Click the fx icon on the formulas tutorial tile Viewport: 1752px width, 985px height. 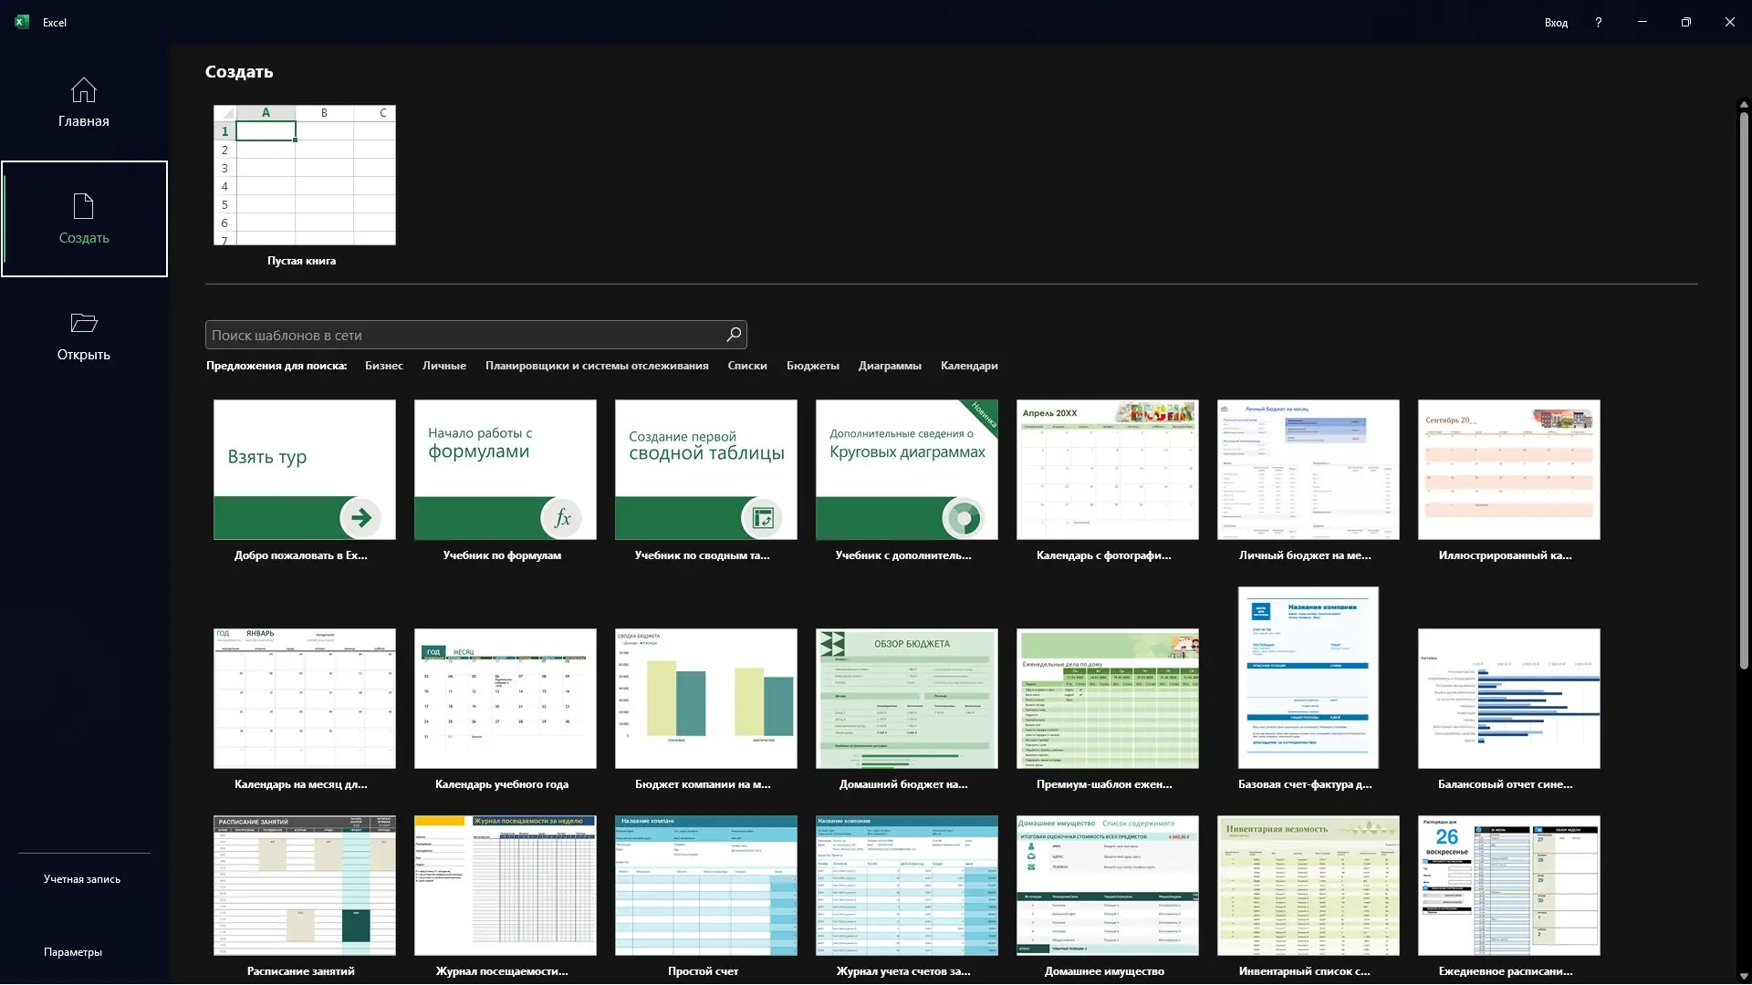click(562, 518)
